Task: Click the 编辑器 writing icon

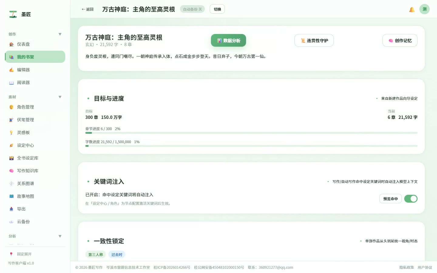Action: click(11, 70)
